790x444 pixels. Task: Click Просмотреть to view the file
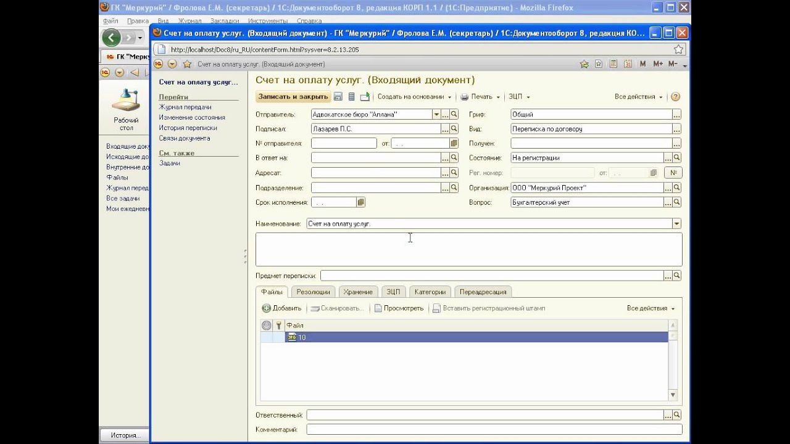pyautogui.click(x=399, y=308)
